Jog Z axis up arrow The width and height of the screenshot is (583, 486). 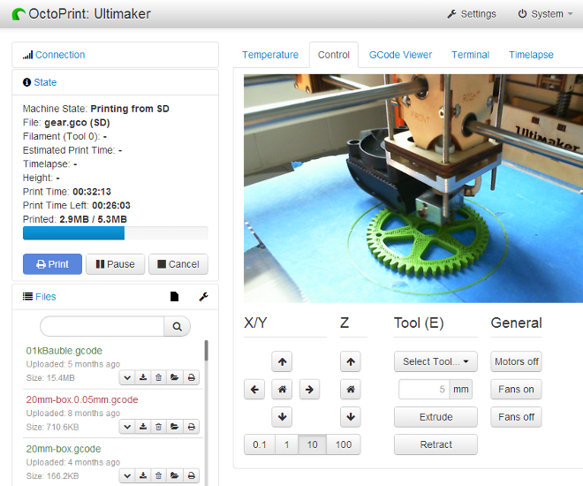[x=351, y=361]
